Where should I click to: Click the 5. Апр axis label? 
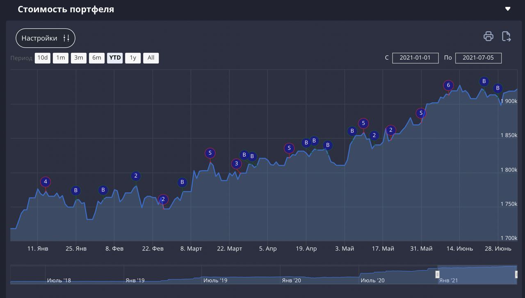click(268, 248)
